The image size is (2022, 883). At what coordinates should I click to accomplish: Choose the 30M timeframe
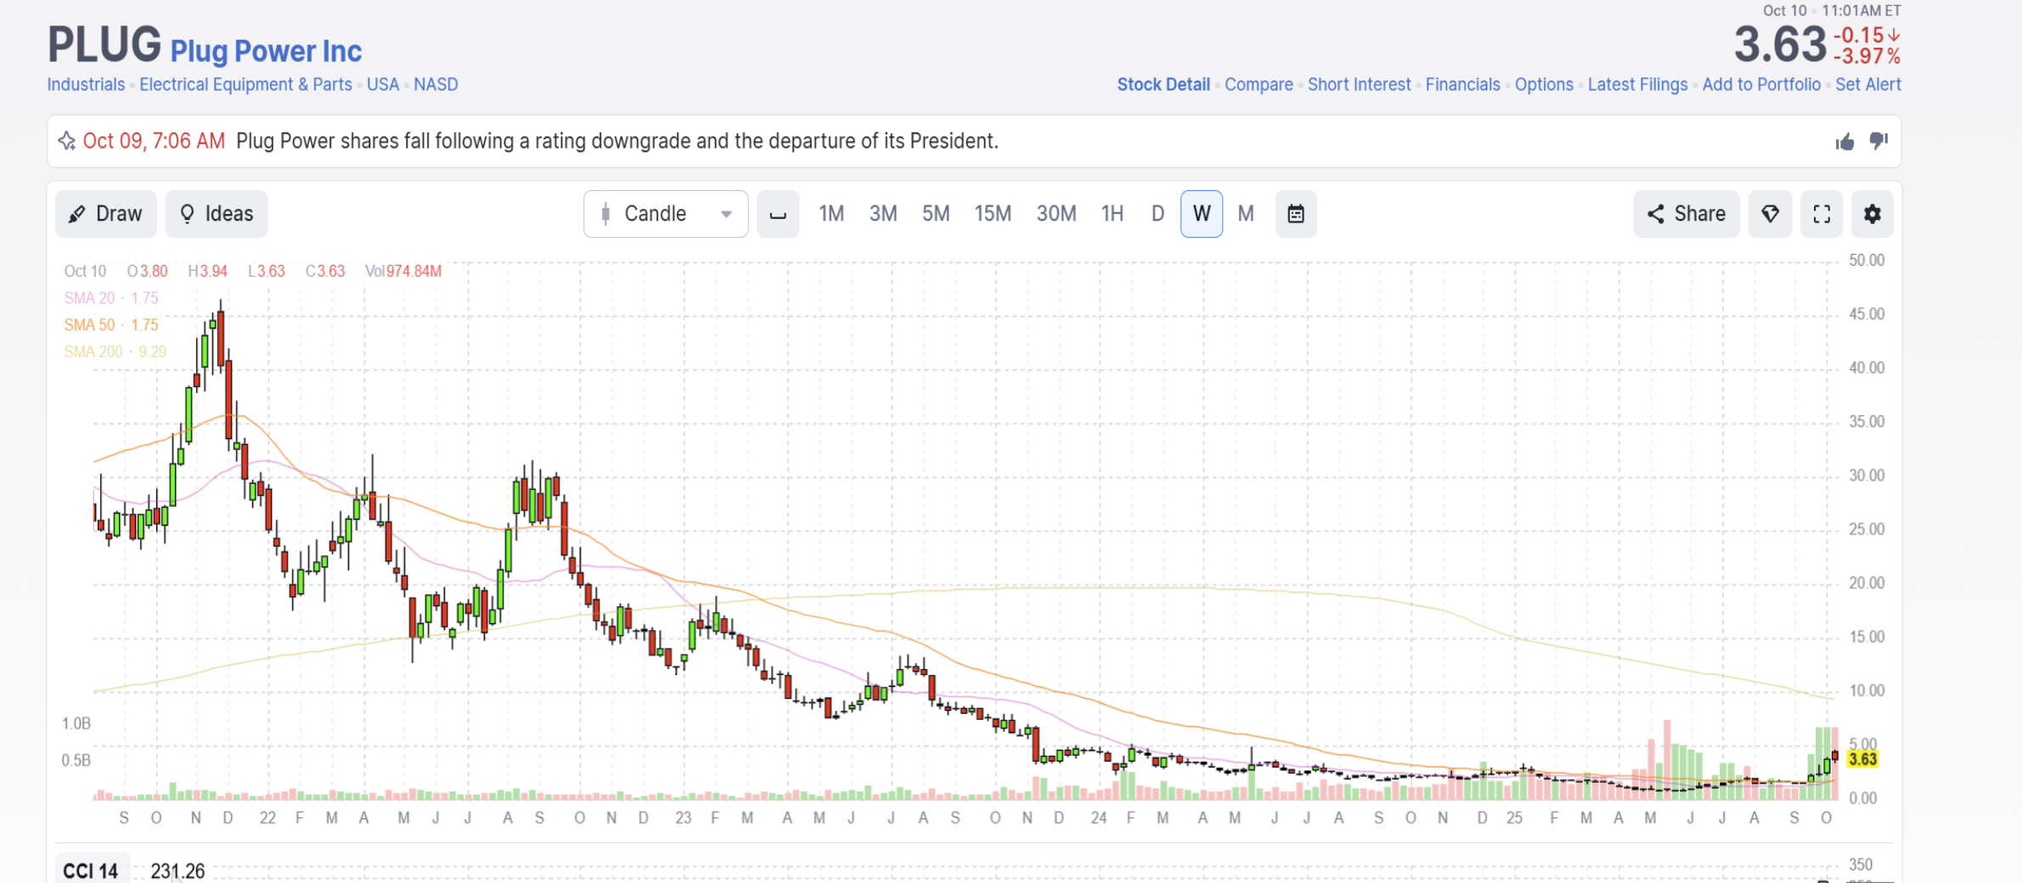tap(1056, 214)
